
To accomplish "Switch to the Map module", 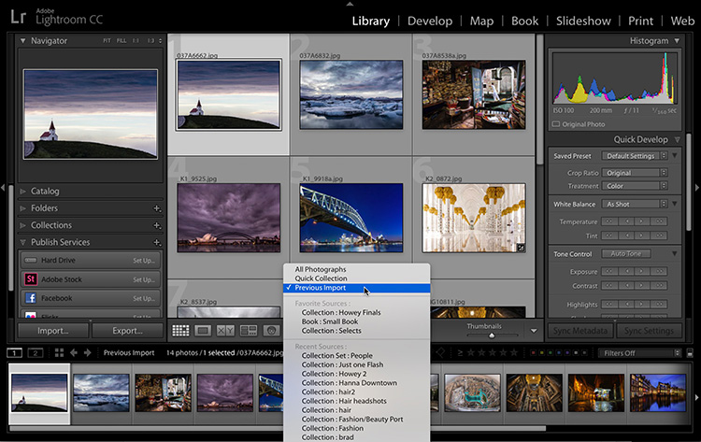I will point(481,21).
